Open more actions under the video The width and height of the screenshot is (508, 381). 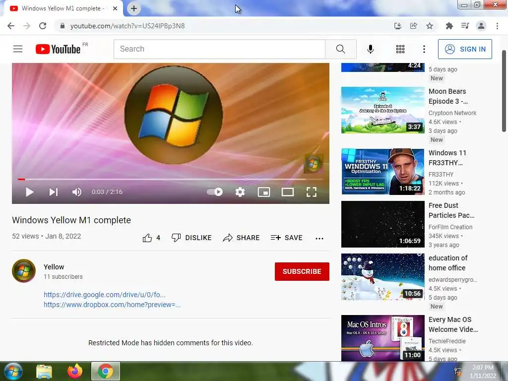tap(319, 239)
